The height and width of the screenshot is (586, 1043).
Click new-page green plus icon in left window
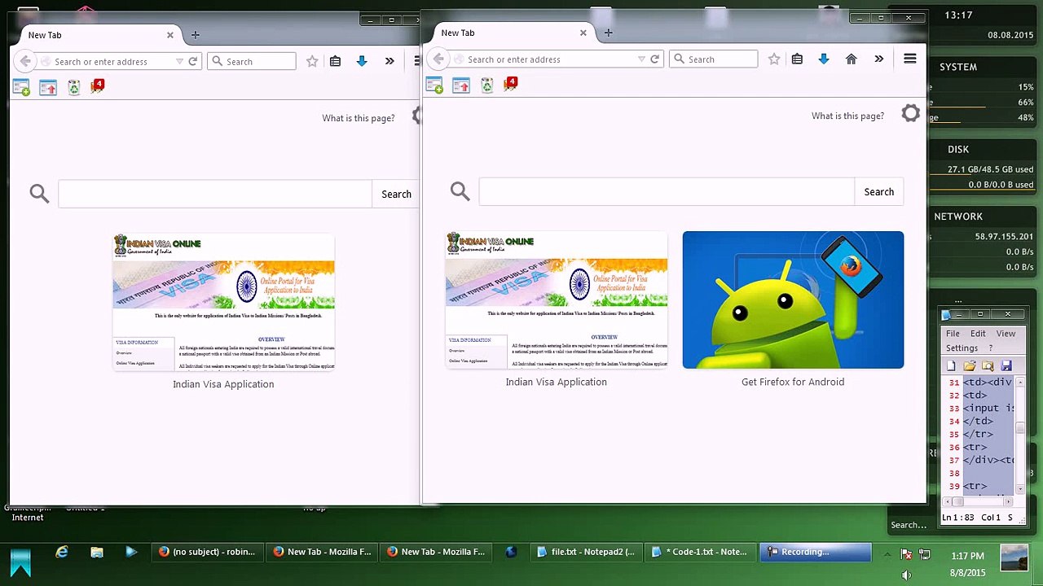point(21,86)
